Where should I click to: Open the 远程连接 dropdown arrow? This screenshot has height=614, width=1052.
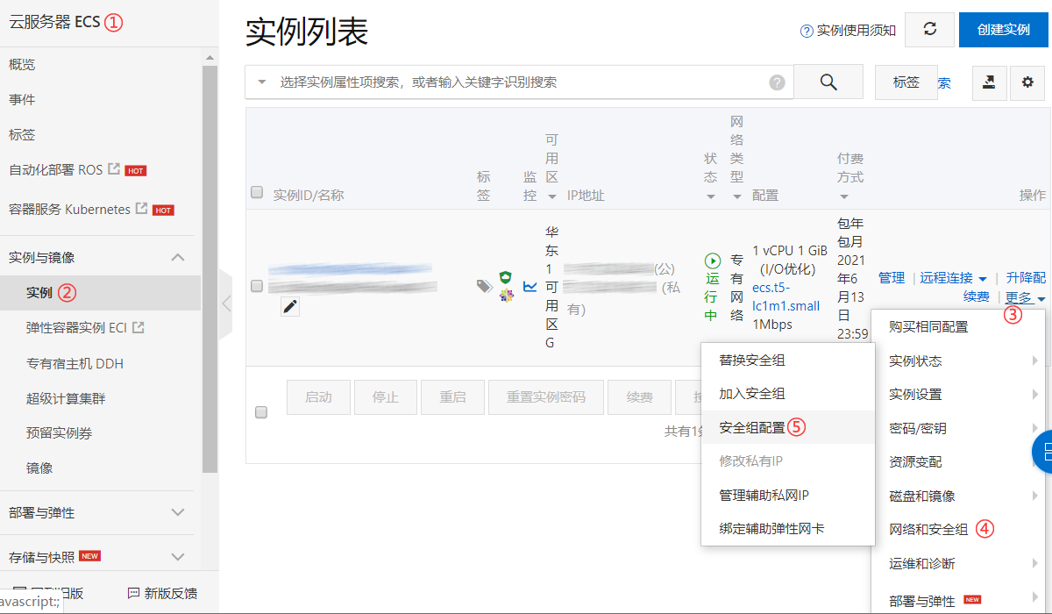pos(983,278)
